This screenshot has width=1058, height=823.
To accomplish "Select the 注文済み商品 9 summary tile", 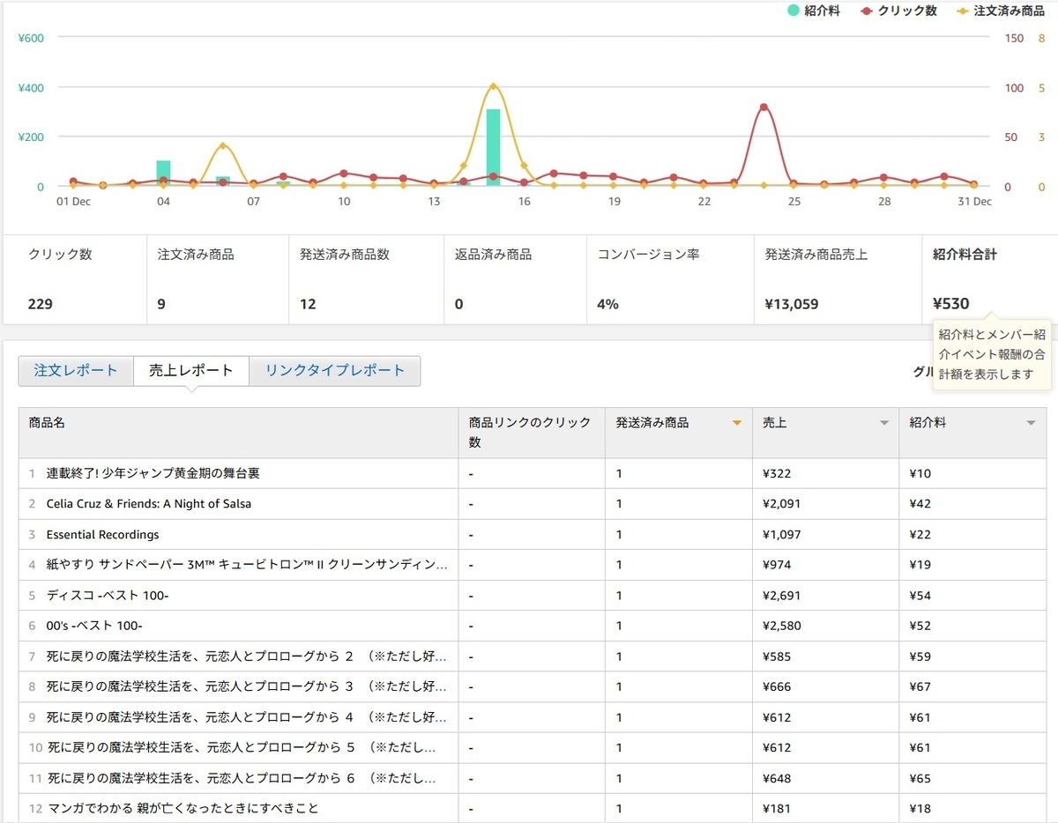I will click(217, 279).
